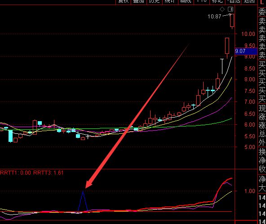Select the large cyan candlestick at far left
Viewport: 266px width, 224px height.
pyautogui.click(x=10, y=136)
